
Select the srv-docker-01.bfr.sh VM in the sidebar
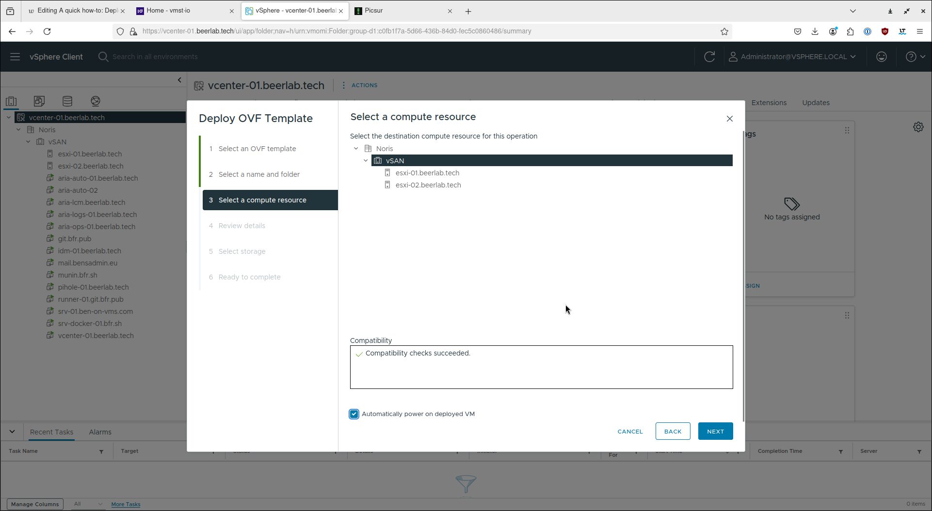tap(90, 324)
